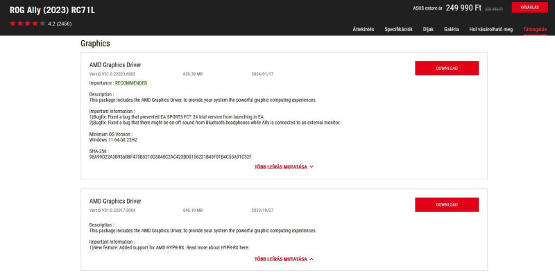The width and height of the screenshot is (555, 275).
Task: Click the red VÁSÁRLÁS button
Action: tap(529, 8)
